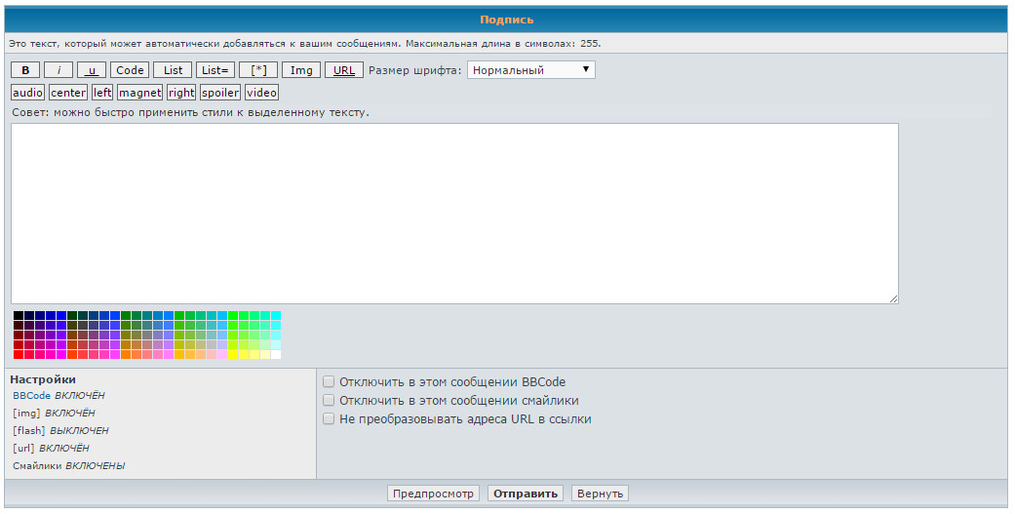Toggle bold formatting with B button
The height and width of the screenshot is (514, 1015).
25,70
